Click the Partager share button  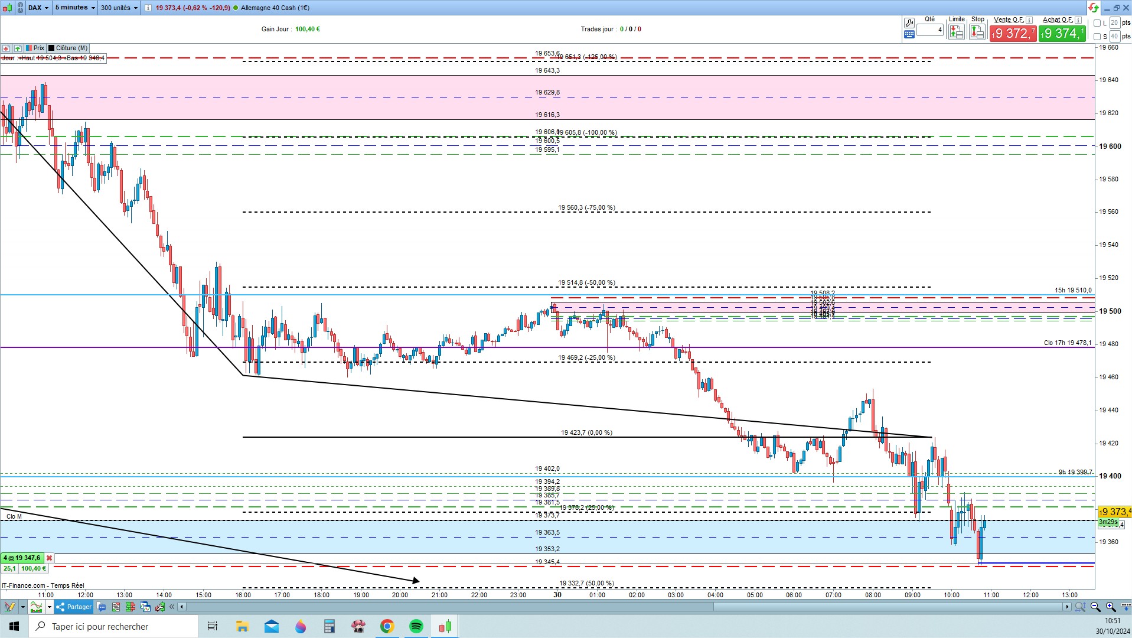74,607
